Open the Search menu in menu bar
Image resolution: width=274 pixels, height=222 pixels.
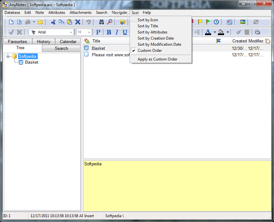(102, 13)
